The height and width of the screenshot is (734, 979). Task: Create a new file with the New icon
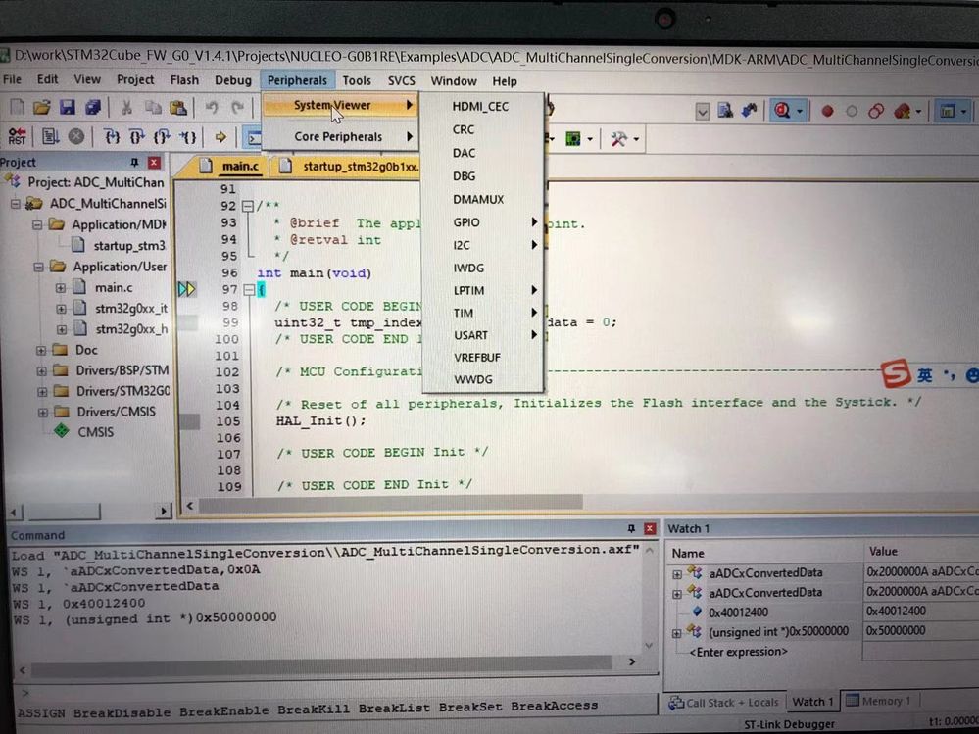click(18, 108)
